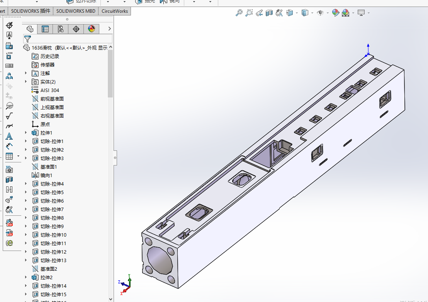
Task: Switch to CircuitWorks tab
Action: pyautogui.click(x=115, y=11)
